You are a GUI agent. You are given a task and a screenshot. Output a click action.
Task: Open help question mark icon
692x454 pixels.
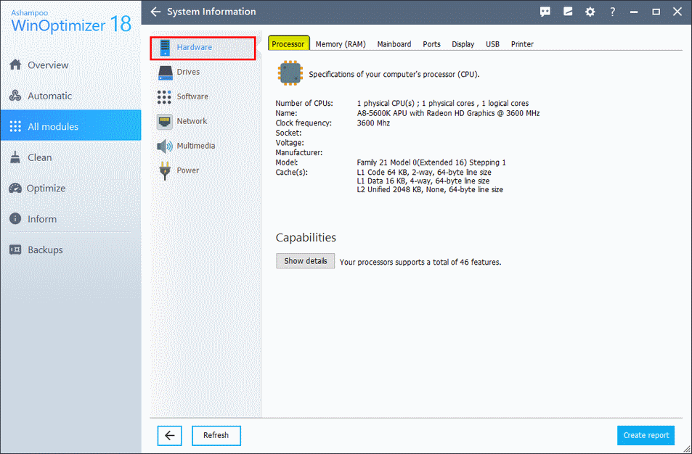612,12
